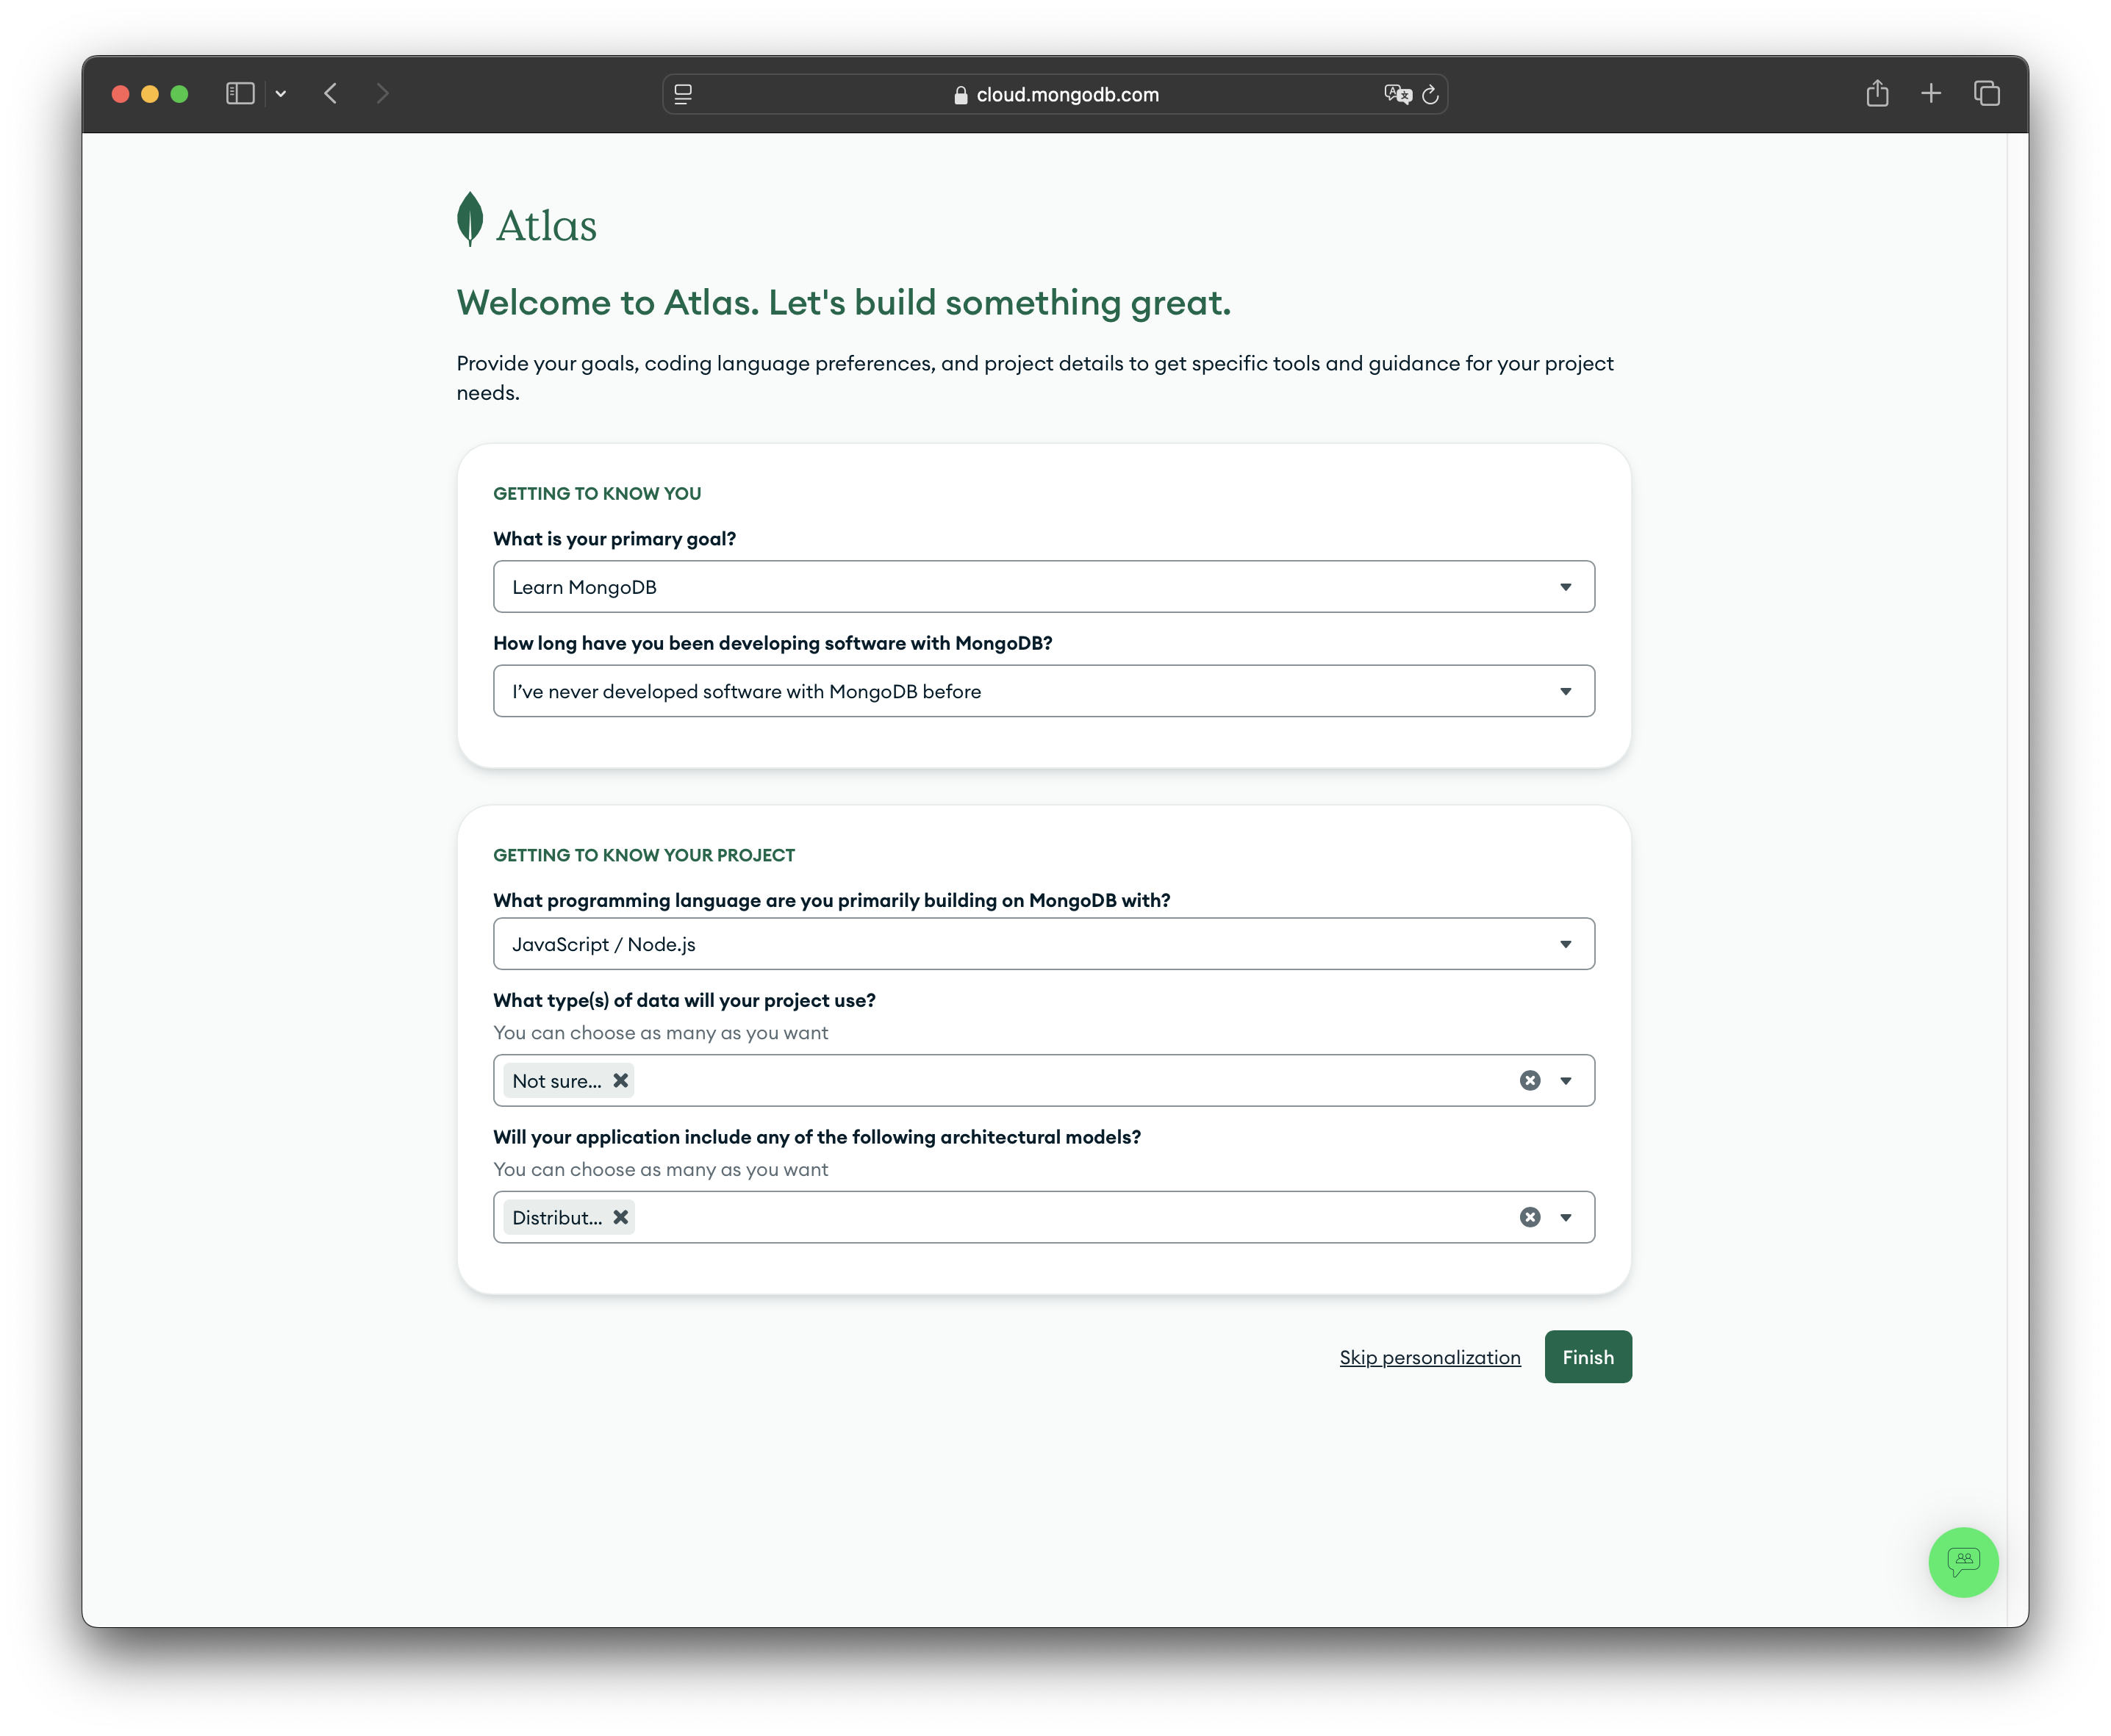Click Skip personalization link
The width and height of the screenshot is (2111, 1736).
[x=1429, y=1357]
